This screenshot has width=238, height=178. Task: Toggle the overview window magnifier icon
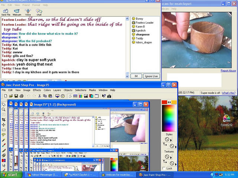pyautogui.click(x=62, y=96)
